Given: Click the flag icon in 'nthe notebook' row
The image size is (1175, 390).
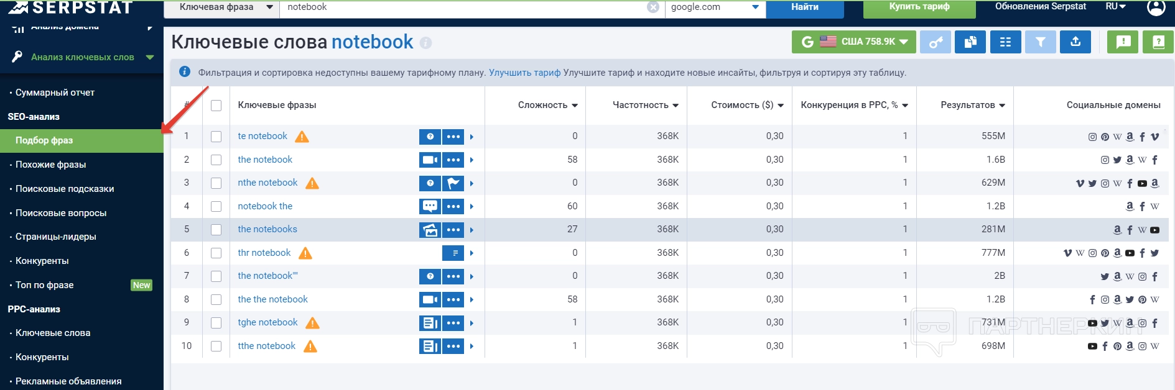Looking at the screenshot, I should coord(453,183).
